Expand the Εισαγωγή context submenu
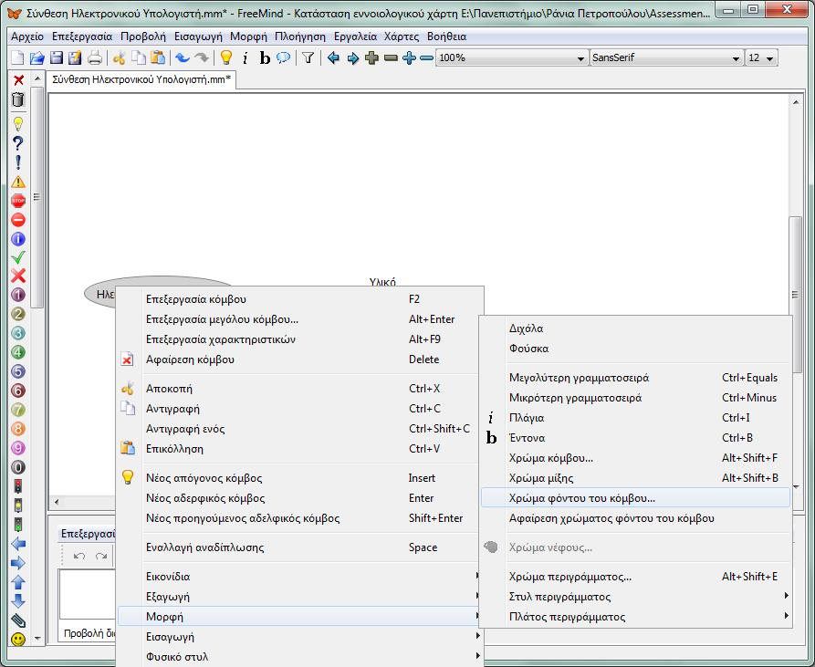Screen dimensions: 815x667 (x=298, y=636)
